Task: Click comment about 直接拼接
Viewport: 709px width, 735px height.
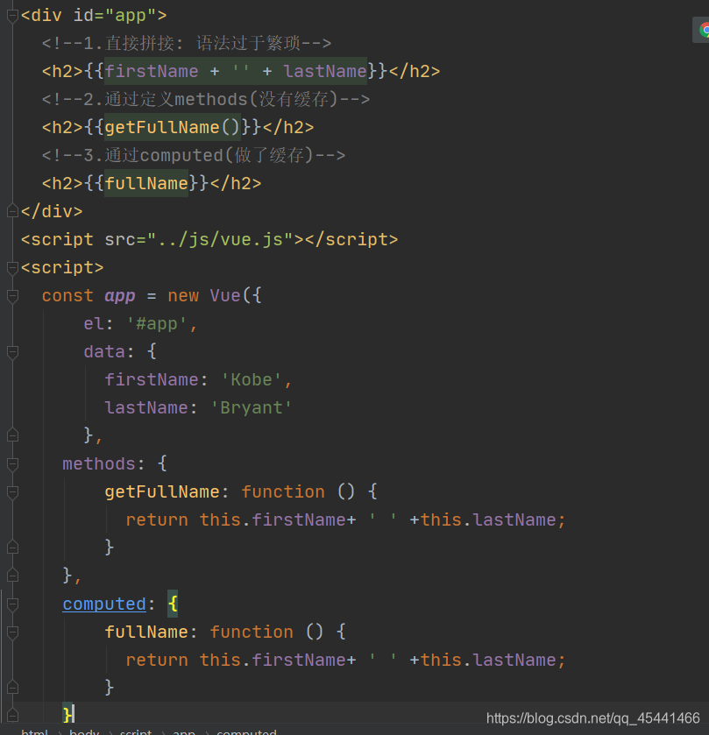Action: pos(186,43)
